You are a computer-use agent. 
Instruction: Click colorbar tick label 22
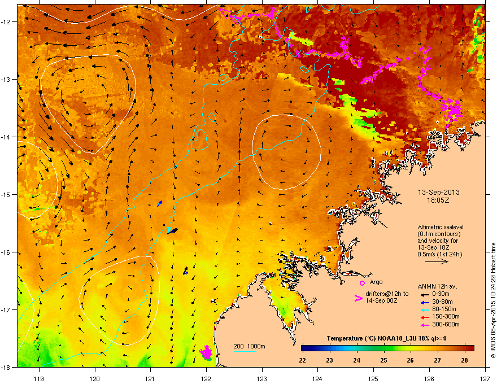coord(302,360)
